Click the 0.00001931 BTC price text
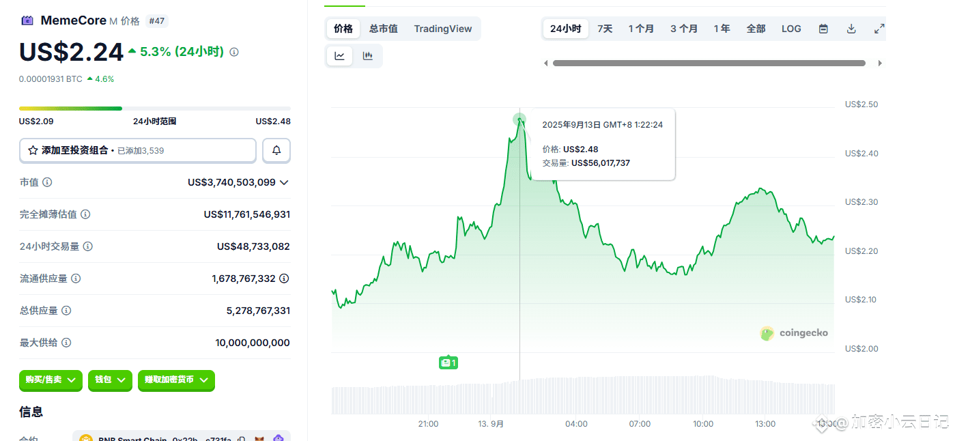 51,79
